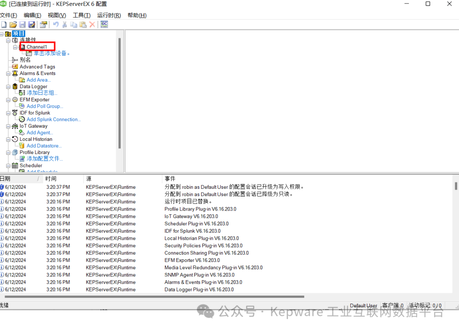Collapse the IDF for Splunk node

8,113
